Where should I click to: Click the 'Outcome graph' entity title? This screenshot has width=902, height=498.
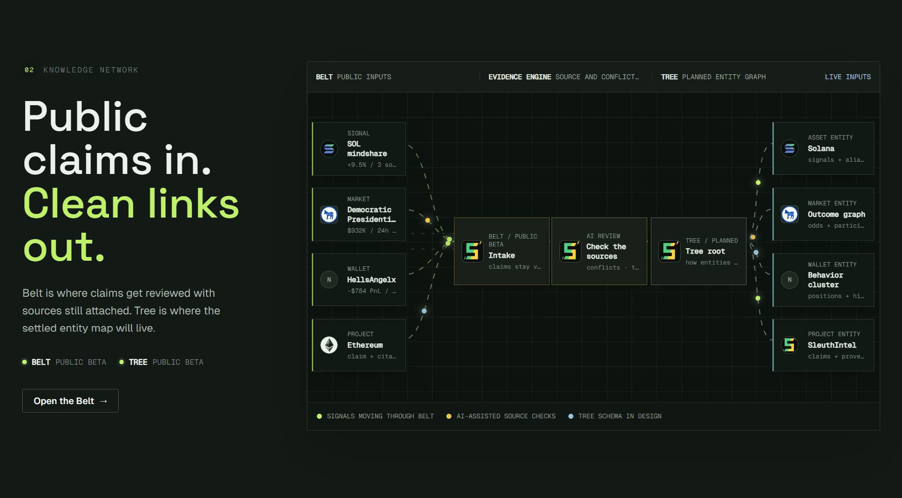click(x=837, y=214)
